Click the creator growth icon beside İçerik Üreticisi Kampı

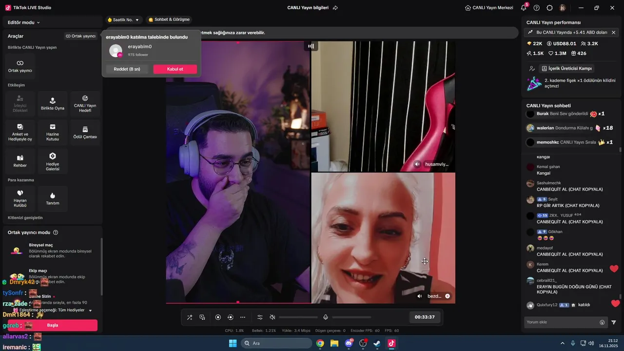(531, 69)
